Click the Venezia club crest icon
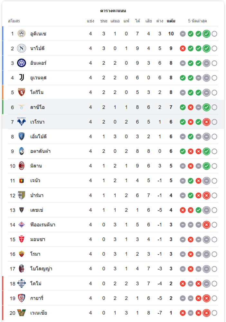The height and width of the screenshot is (322, 226). point(21,313)
